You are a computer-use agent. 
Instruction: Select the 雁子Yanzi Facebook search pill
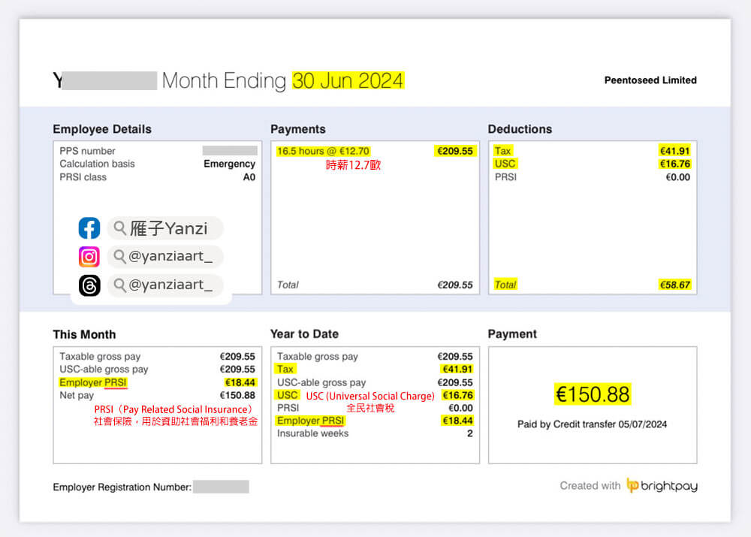click(165, 228)
